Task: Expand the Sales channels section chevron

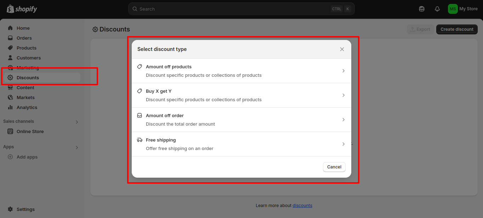Action: pos(77,122)
